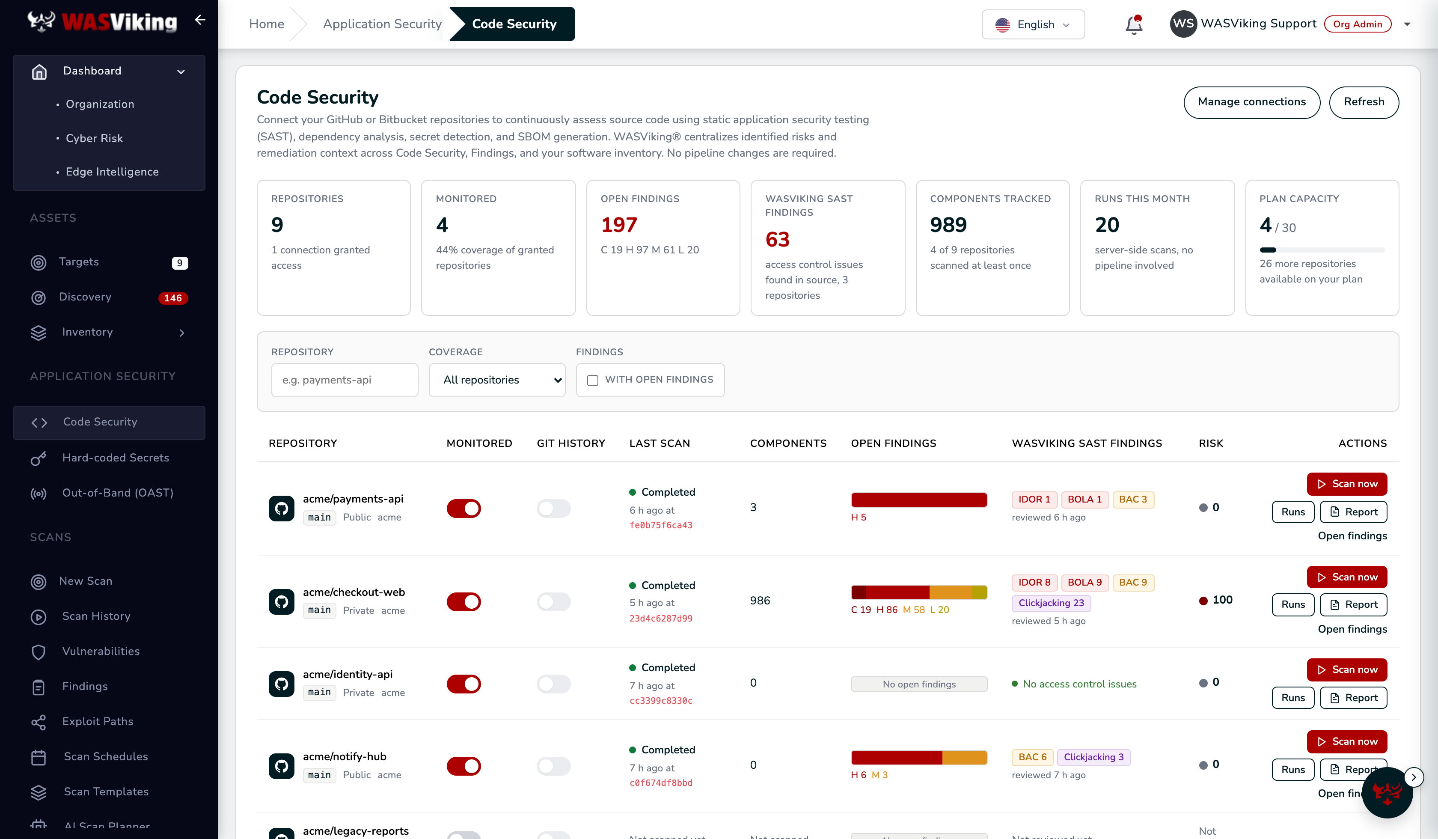Disable monitoring for acme/checkout-web
Viewport: 1438px width, 839px height.
pos(463,601)
